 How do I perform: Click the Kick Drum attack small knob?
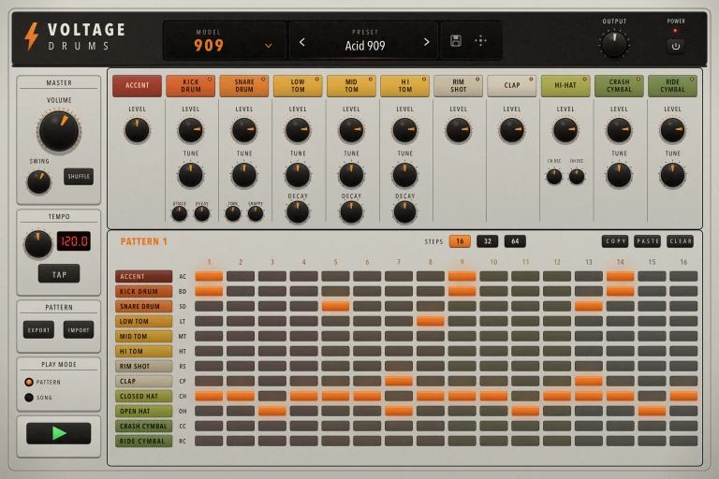tap(180, 213)
